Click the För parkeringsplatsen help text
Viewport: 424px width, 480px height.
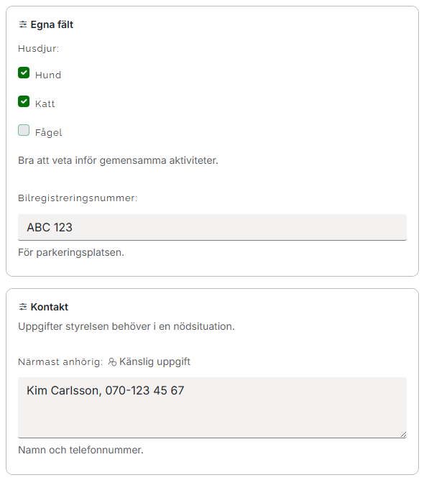tap(71, 252)
